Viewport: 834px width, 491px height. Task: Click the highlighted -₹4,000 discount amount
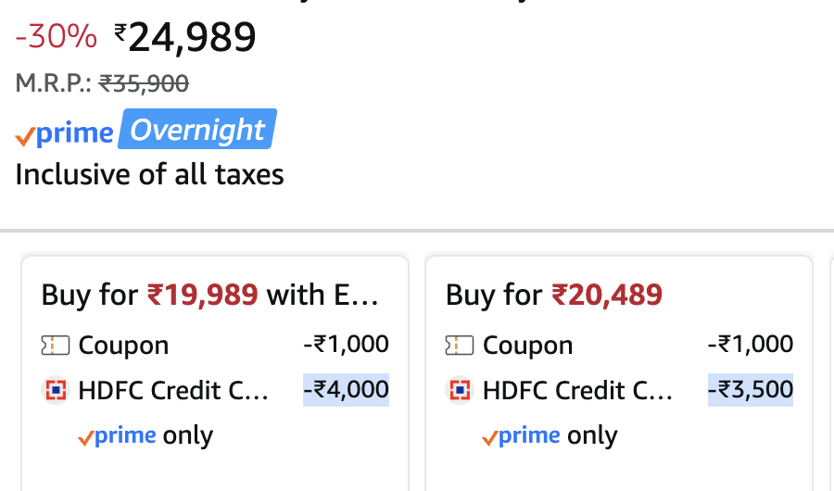346,390
